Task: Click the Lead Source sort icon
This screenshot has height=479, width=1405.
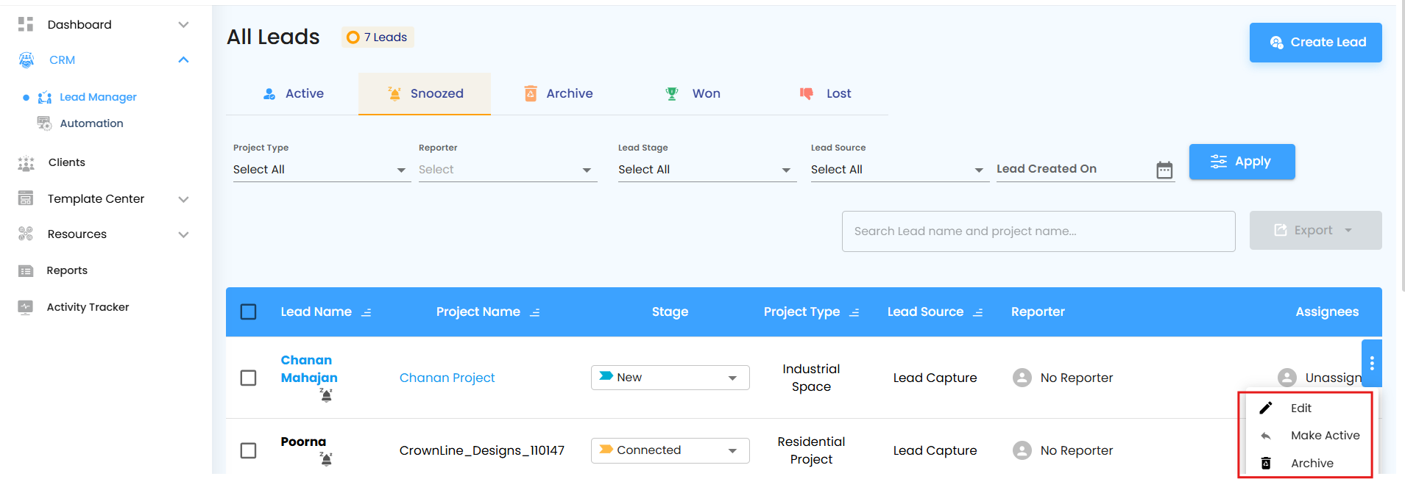Action: point(978,312)
